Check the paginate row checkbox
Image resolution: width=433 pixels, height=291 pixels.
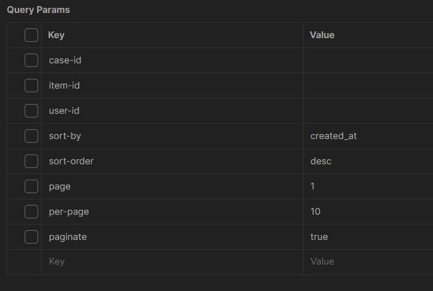tap(31, 237)
